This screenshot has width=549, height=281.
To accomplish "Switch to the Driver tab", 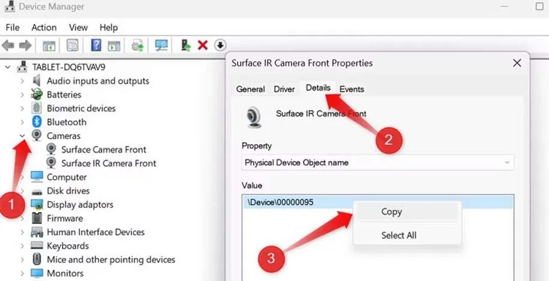I will click(x=284, y=89).
